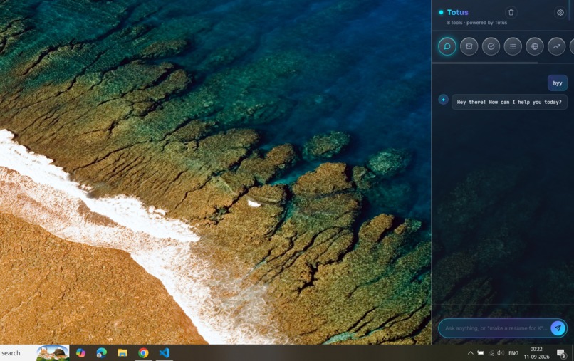
Task: Open the trending chart tool
Action: [557, 46]
